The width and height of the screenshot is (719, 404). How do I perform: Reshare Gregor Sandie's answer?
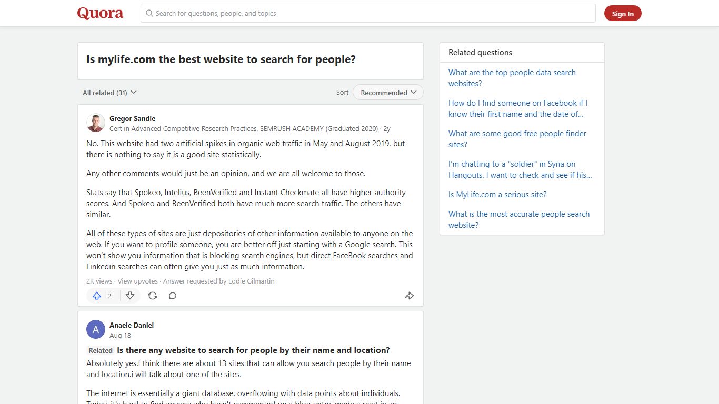click(153, 296)
